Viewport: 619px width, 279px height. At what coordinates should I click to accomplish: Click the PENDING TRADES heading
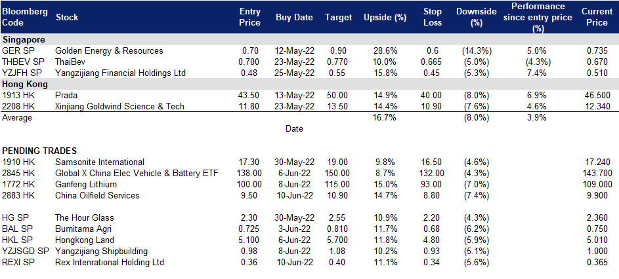coord(39,151)
